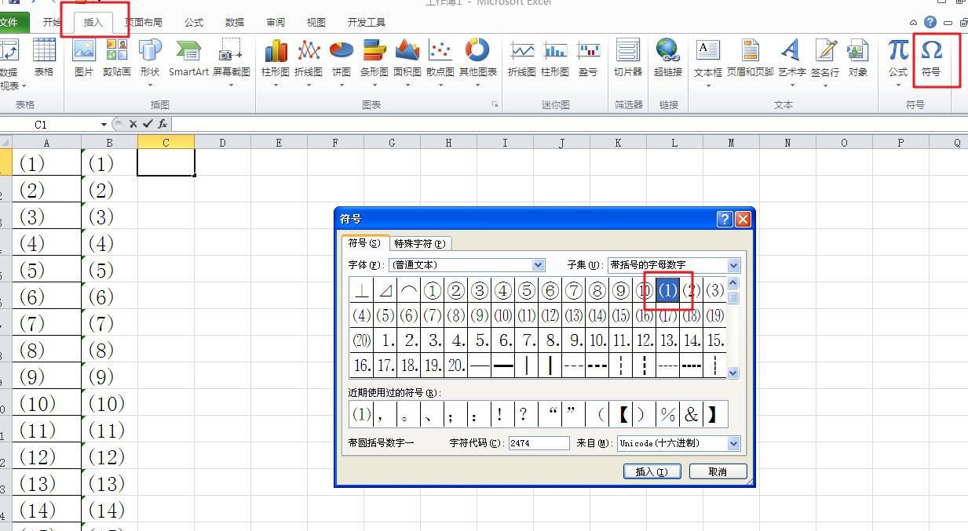Click the 字符代码 character code field
Screen dimensions: 968x531
[x=539, y=443]
